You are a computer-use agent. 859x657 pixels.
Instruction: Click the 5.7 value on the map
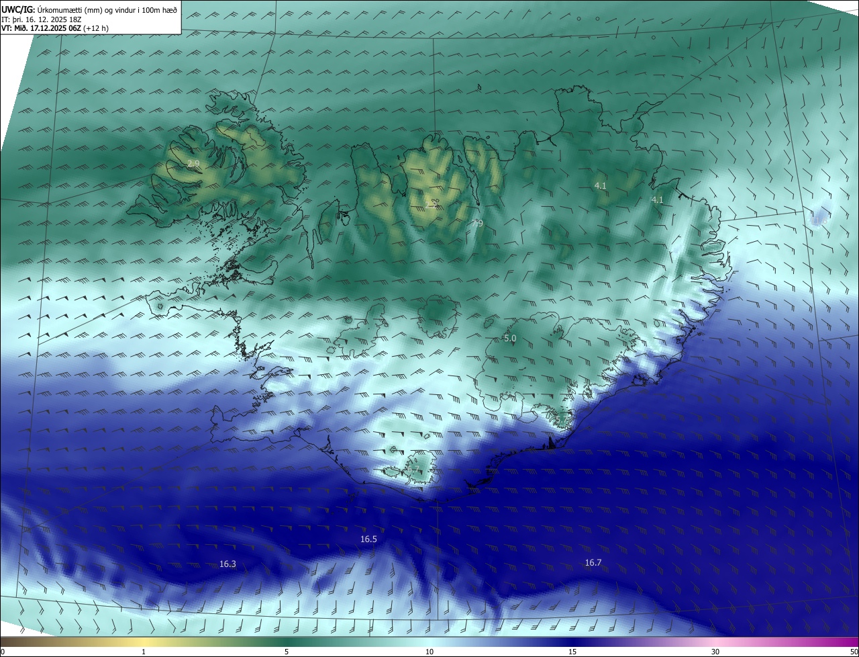tap(561, 421)
